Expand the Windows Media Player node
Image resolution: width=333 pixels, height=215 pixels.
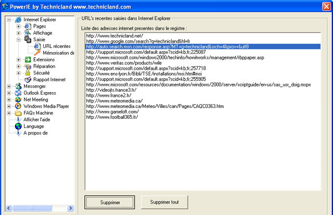(9, 106)
